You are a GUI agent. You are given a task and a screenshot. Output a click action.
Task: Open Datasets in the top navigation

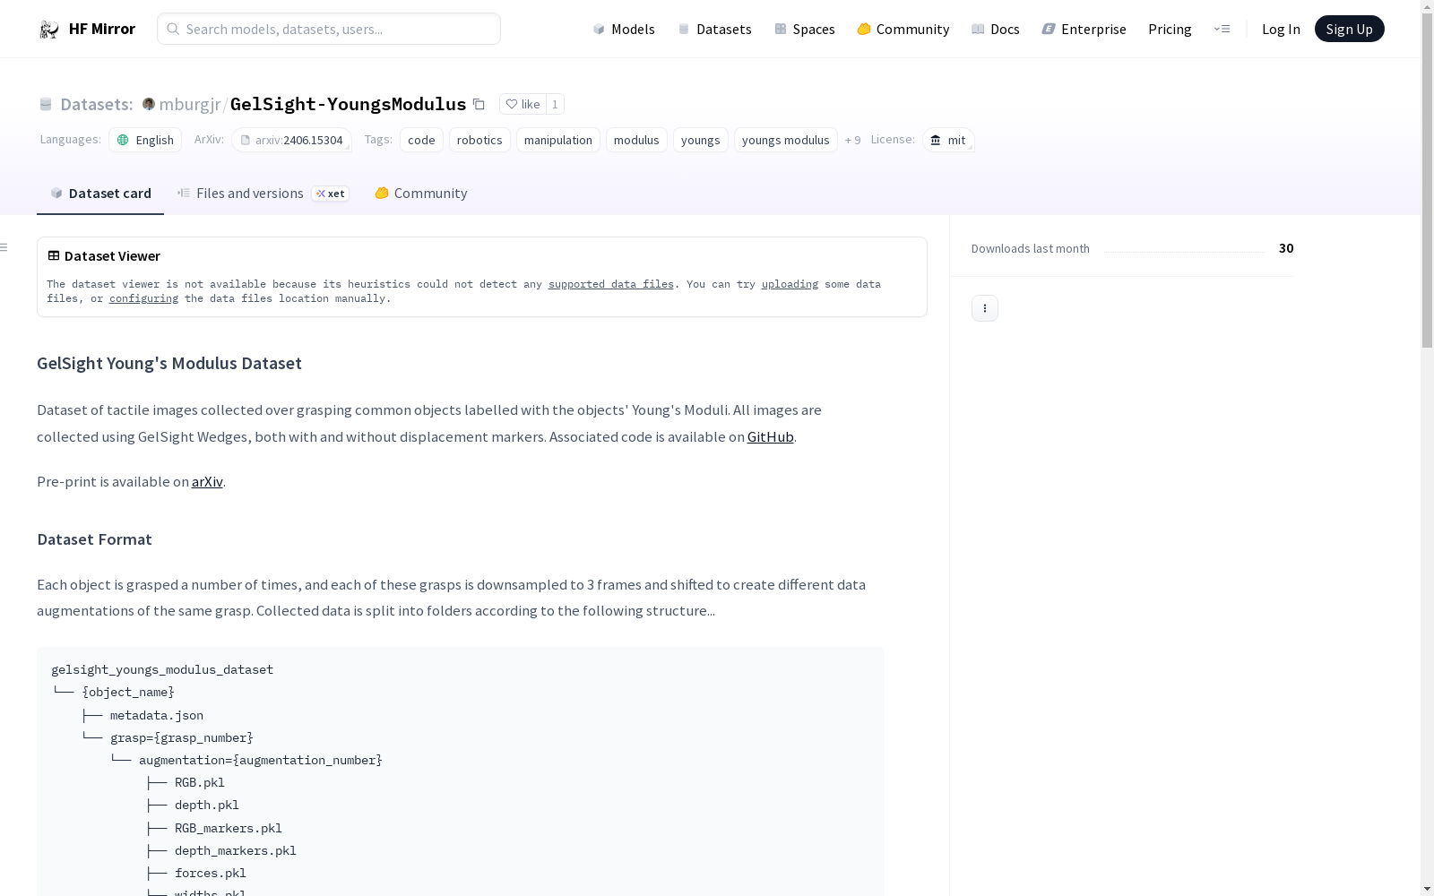(714, 29)
